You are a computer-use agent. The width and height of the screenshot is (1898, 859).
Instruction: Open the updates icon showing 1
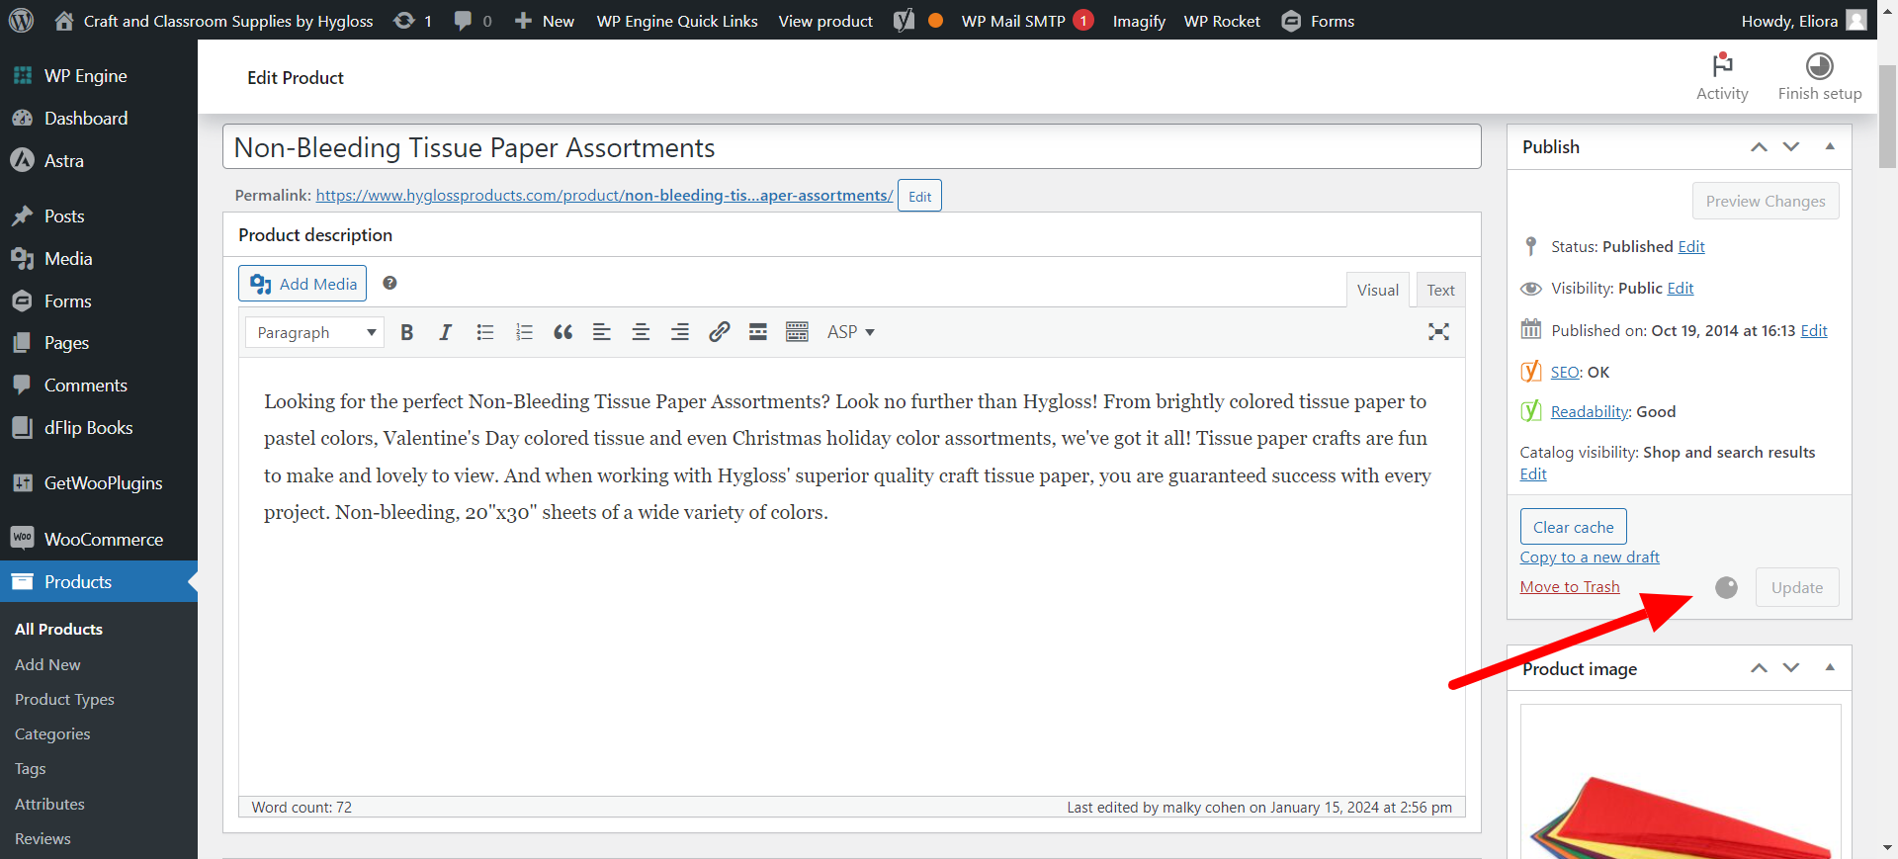point(413,21)
